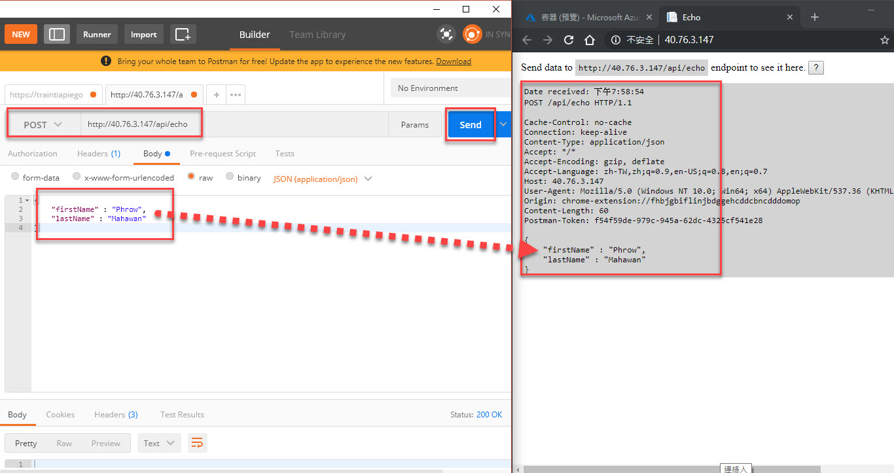
Task: Click the Params button
Action: (x=415, y=124)
